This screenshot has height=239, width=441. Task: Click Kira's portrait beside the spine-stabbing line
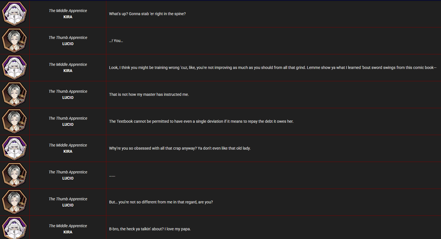(14, 14)
